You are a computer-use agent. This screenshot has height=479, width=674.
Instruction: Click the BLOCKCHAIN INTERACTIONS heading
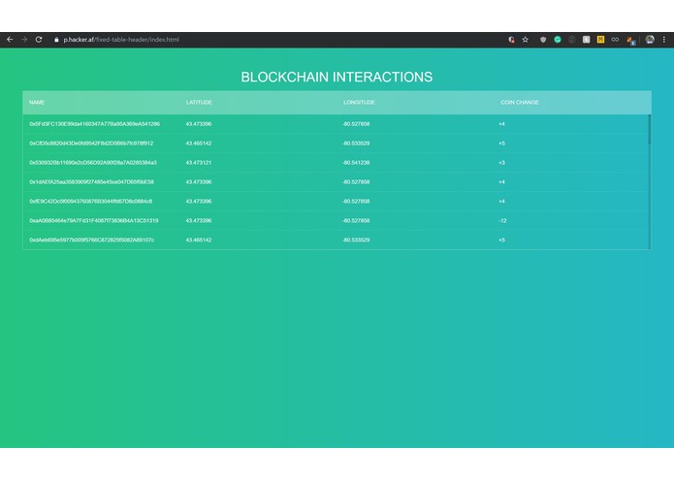(337, 77)
